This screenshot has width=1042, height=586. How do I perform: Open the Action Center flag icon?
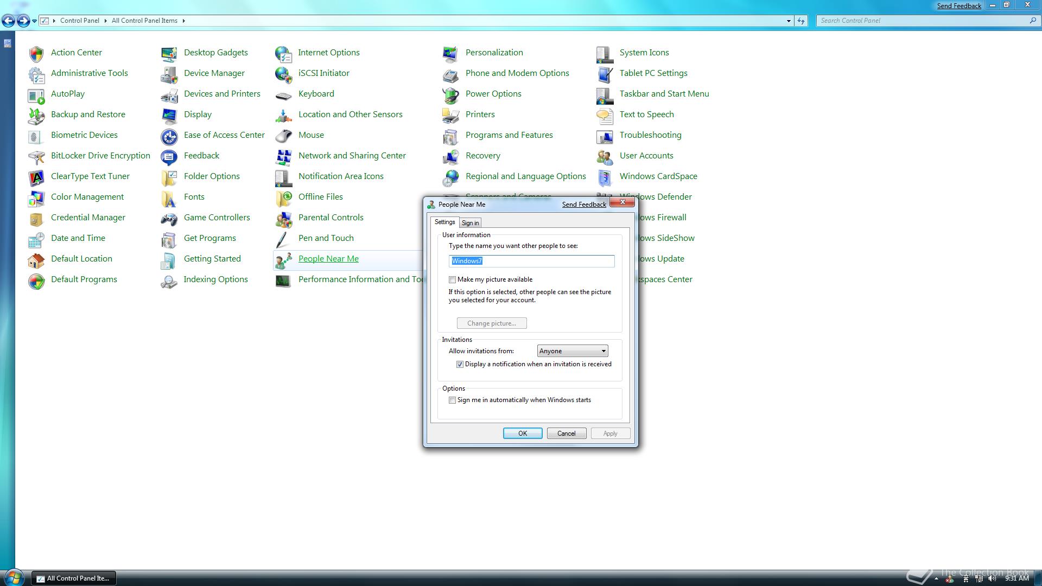[x=36, y=53]
